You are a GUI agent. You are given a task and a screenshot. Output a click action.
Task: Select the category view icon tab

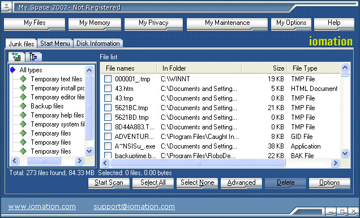[x=16, y=57]
